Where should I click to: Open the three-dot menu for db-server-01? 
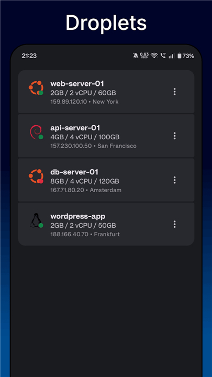click(174, 180)
